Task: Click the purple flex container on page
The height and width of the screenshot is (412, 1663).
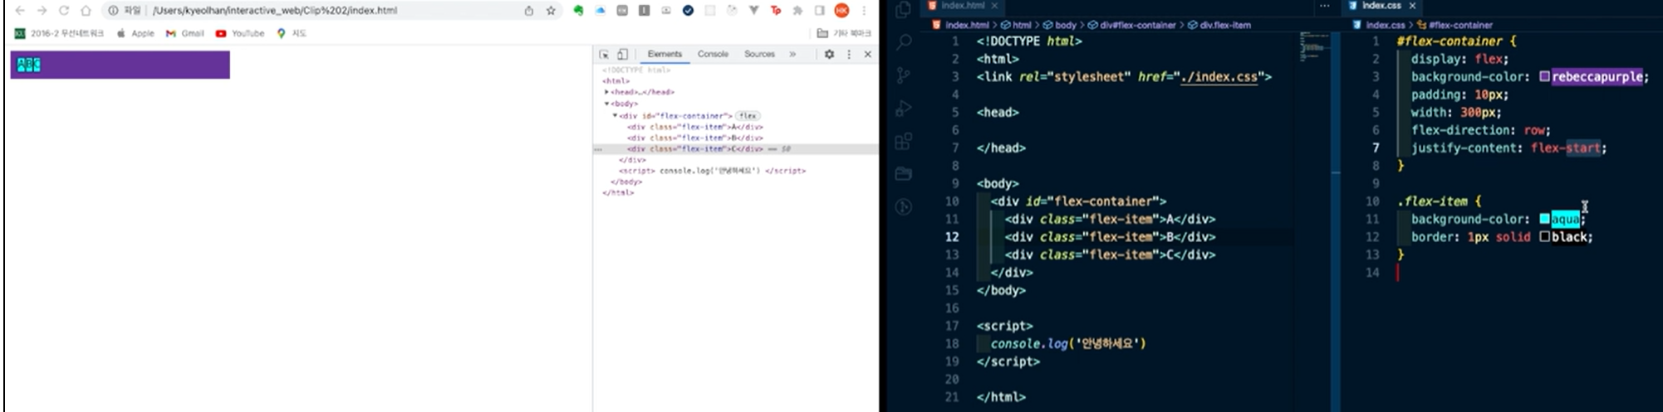Action: [120, 65]
